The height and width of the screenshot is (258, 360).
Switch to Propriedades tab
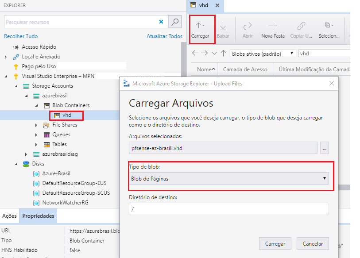39,216
